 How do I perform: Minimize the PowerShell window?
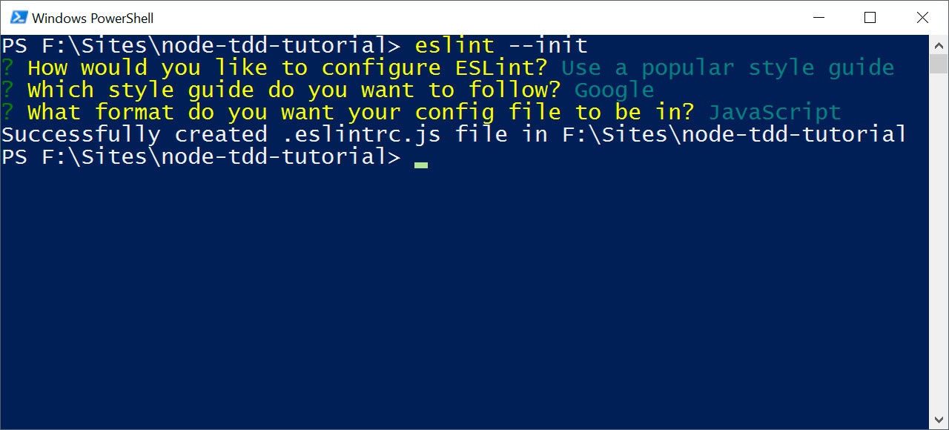(x=819, y=17)
